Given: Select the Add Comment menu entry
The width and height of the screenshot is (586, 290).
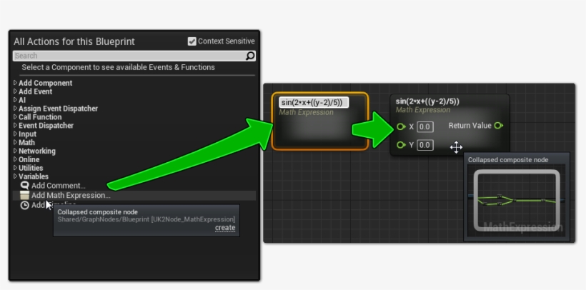Looking at the screenshot, I should [58, 186].
